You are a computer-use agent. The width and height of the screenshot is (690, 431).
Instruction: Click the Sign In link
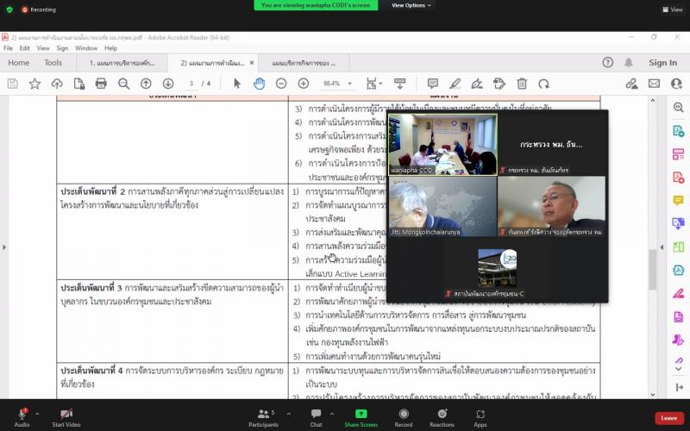tap(662, 63)
